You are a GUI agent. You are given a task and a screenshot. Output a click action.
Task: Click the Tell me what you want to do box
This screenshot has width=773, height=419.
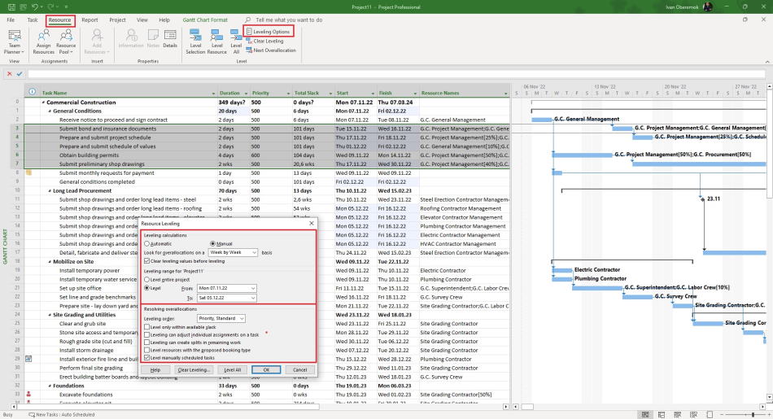289,20
